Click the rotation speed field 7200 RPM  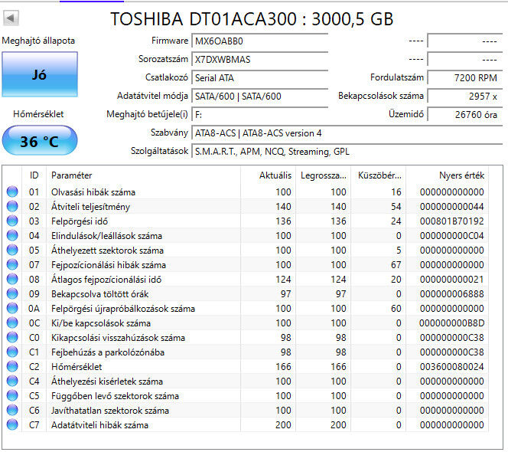coord(465,78)
